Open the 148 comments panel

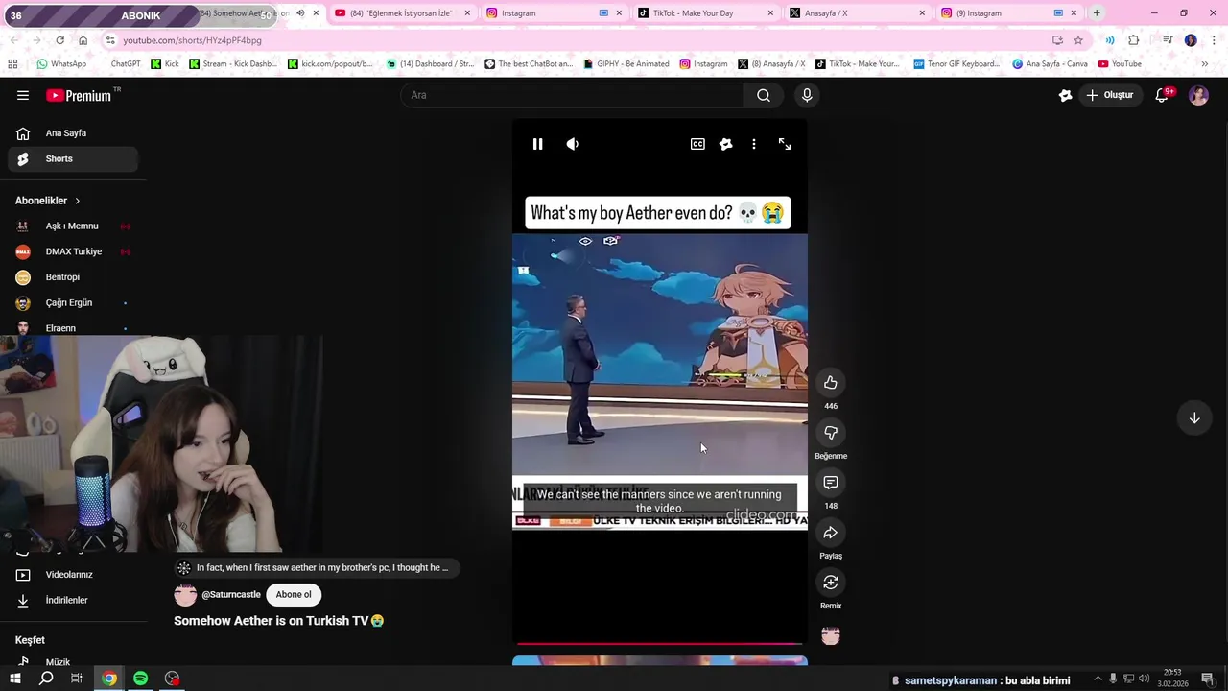click(x=831, y=483)
